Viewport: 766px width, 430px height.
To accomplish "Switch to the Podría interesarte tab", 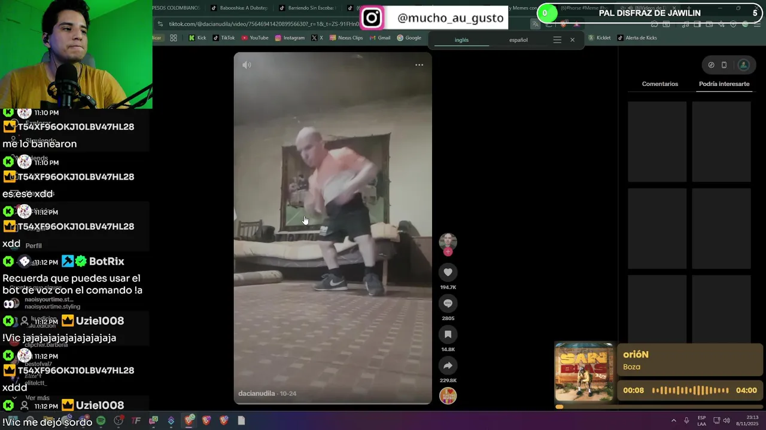I will coord(724,84).
